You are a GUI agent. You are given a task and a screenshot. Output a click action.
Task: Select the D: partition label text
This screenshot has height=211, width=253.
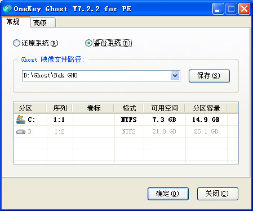(x=31, y=132)
